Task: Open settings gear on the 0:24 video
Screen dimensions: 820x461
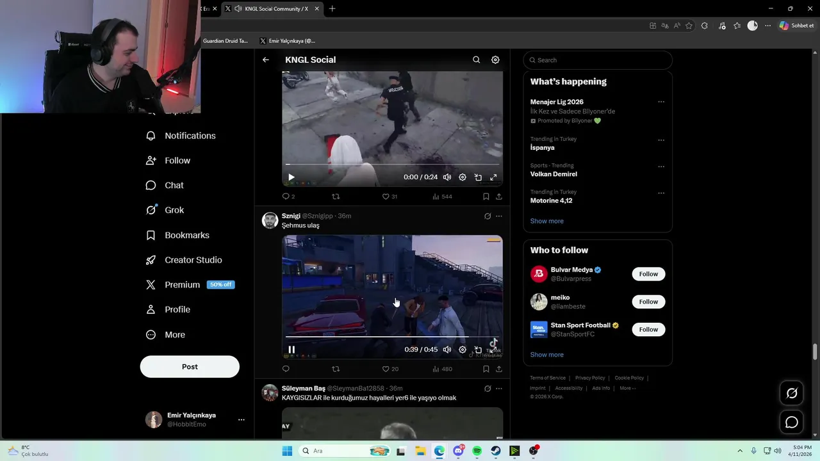Action: pyautogui.click(x=463, y=177)
